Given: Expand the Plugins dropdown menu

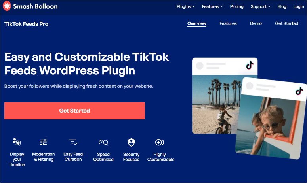Looking at the screenshot, I should click(x=185, y=6).
